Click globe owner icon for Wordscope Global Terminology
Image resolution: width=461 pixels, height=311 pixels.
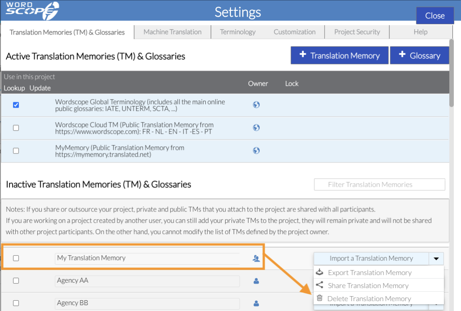point(256,105)
